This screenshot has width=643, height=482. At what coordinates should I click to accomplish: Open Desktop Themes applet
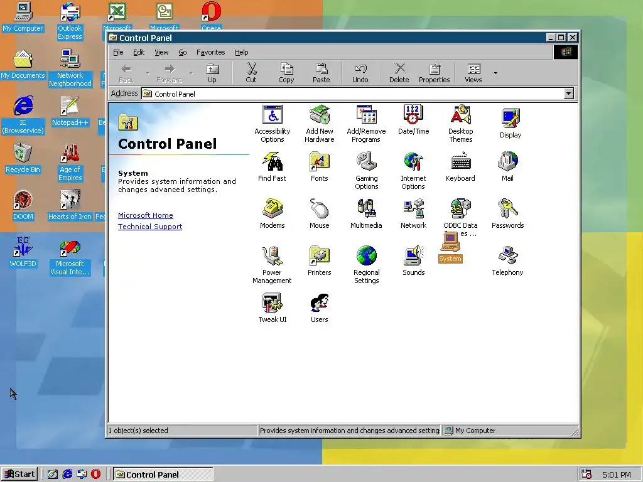point(460,124)
